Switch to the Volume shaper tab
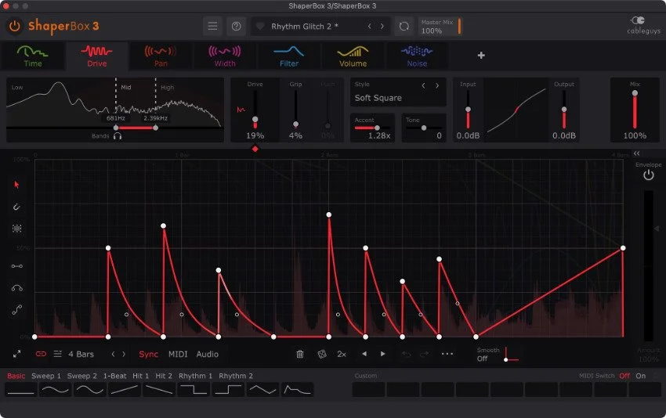Viewport: 666px width, 418px height. [353, 56]
